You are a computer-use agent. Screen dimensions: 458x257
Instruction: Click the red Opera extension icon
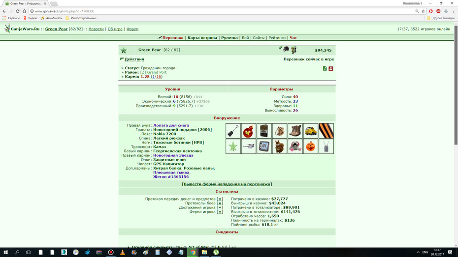click(x=431, y=11)
